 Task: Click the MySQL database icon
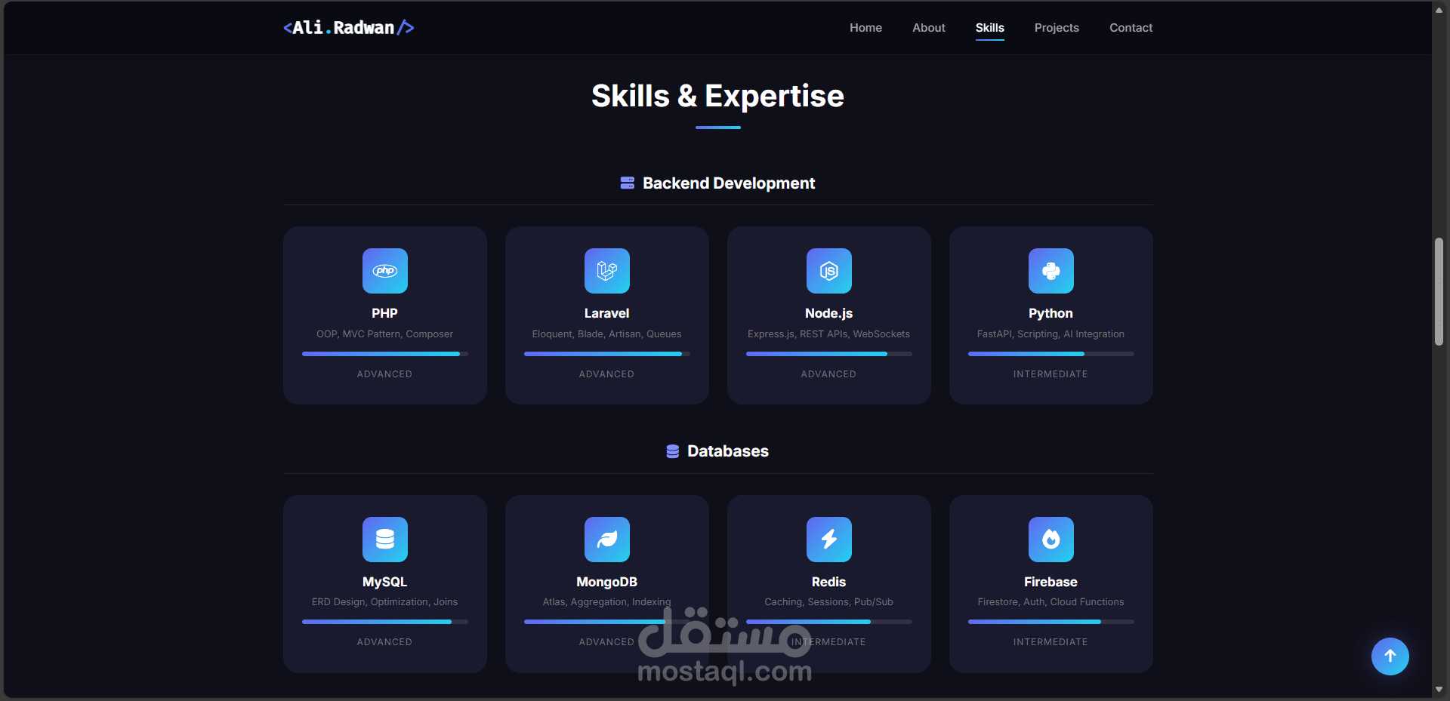tap(384, 540)
